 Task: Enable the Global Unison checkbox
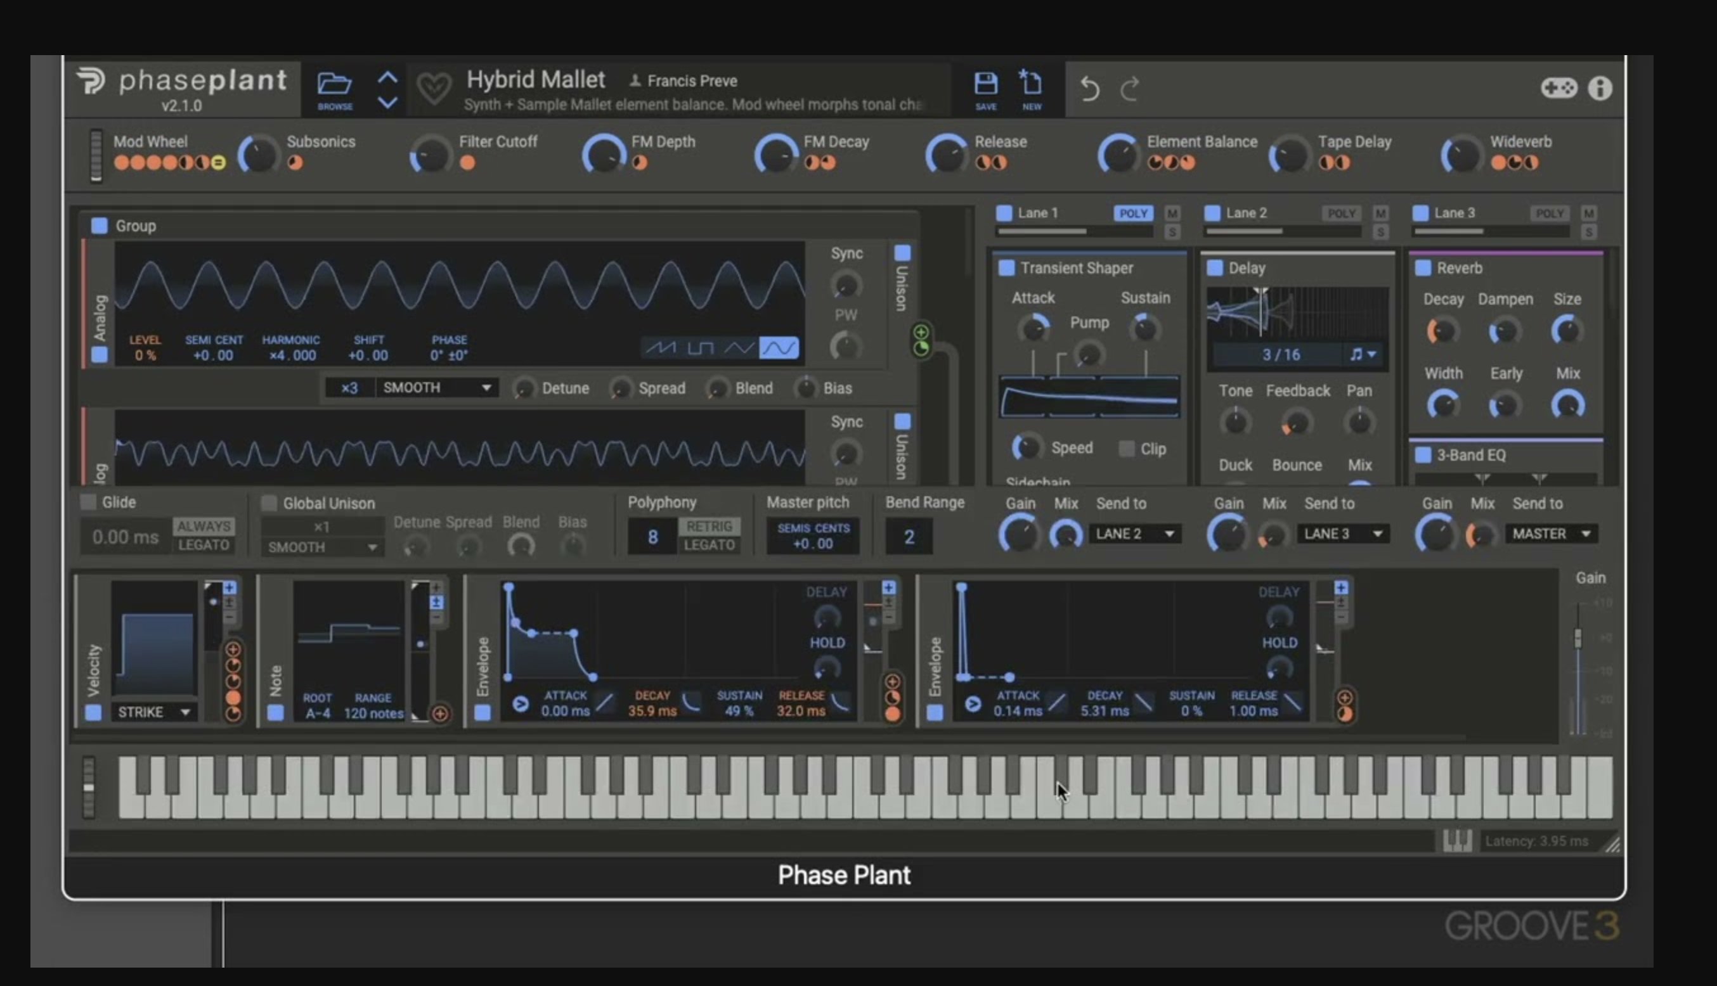pos(269,503)
